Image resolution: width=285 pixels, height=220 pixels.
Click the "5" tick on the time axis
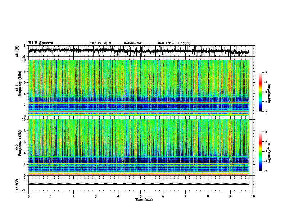141,196
